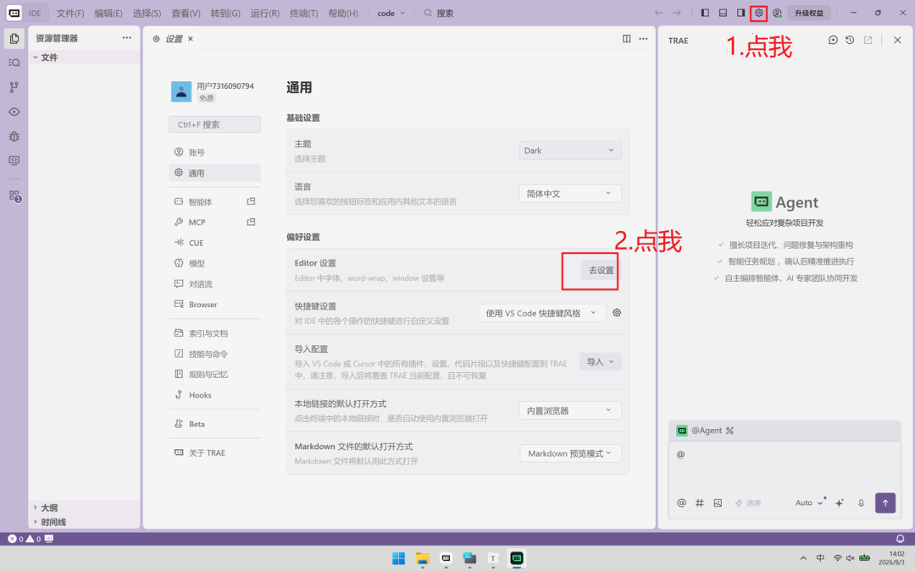The height and width of the screenshot is (571, 915).
Task: Open the 内置浏览器 dropdown
Action: 569,411
